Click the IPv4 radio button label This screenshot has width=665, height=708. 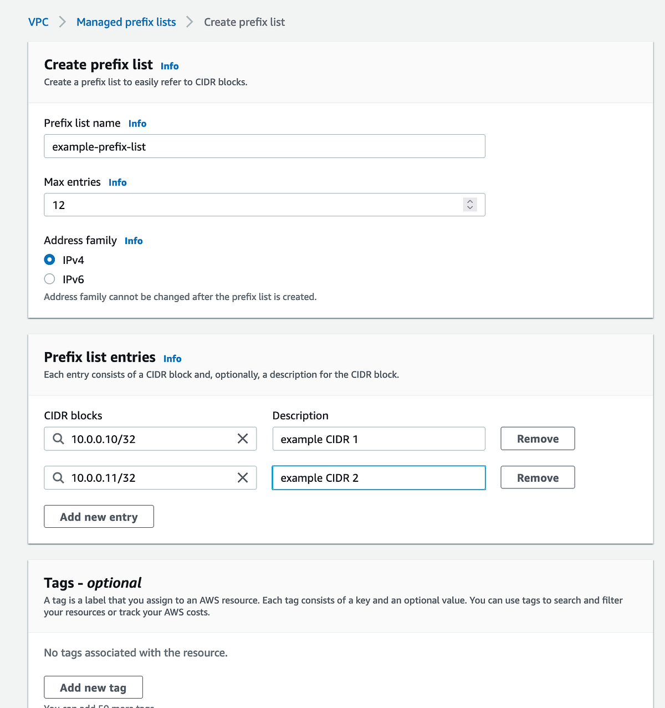tap(74, 259)
